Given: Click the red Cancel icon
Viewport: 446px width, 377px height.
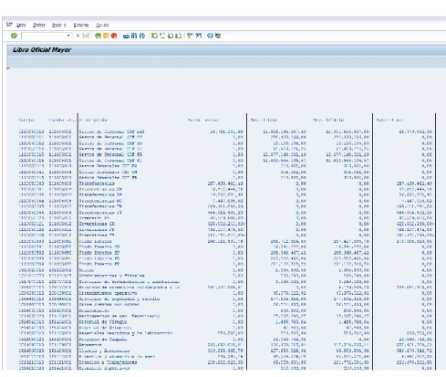Looking at the screenshot, I should 114,36.
